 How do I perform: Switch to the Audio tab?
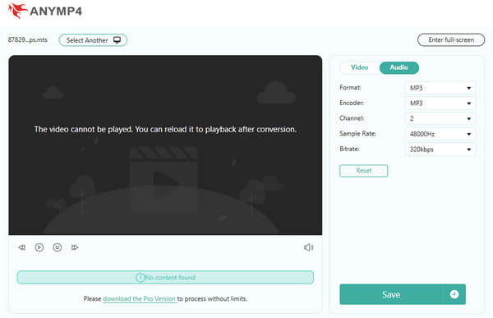[x=399, y=67]
